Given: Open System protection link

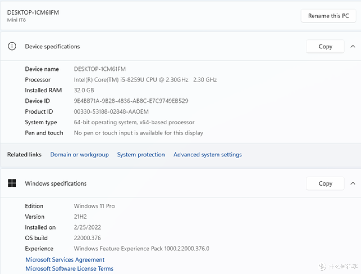Looking at the screenshot, I should click(x=141, y=155).
